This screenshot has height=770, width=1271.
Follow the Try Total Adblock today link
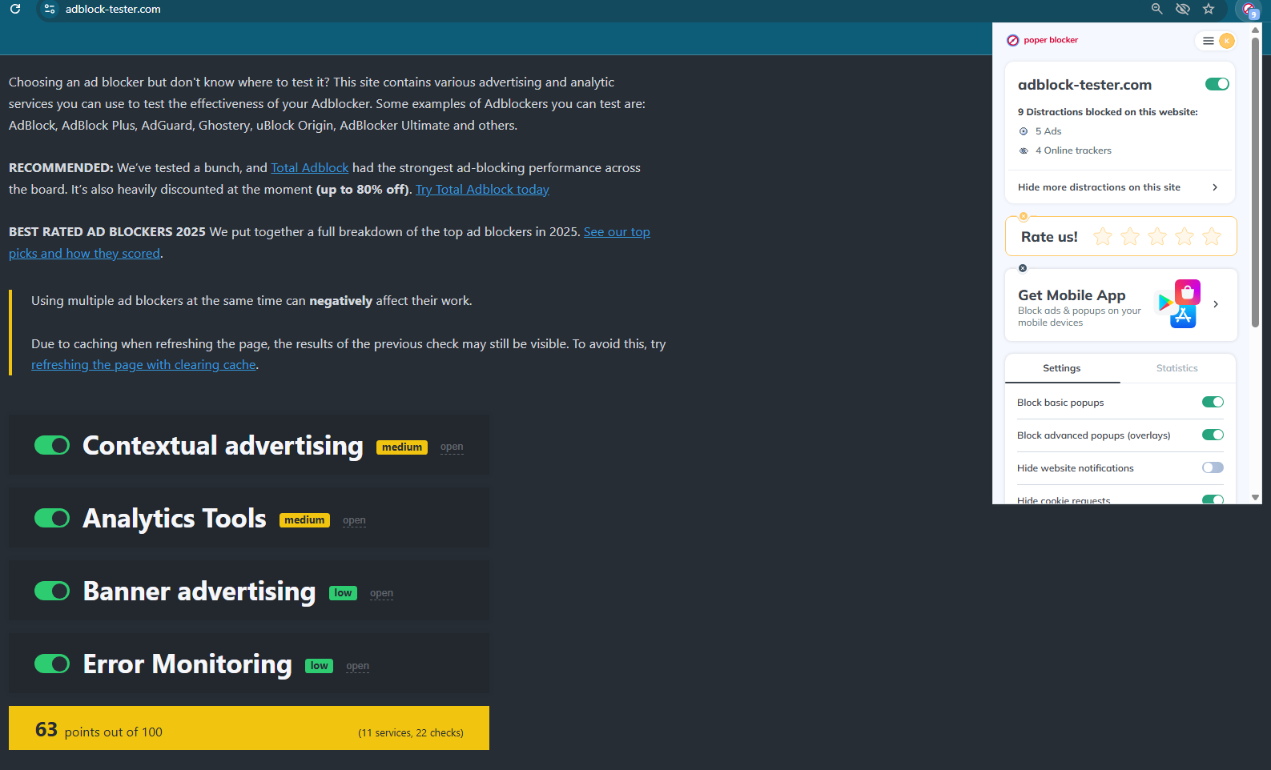[482, 189]
